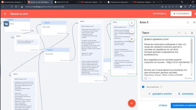Screen dimensions: 196x110
Task: Select the Блок 2 card on canvas
Action: 27,43
